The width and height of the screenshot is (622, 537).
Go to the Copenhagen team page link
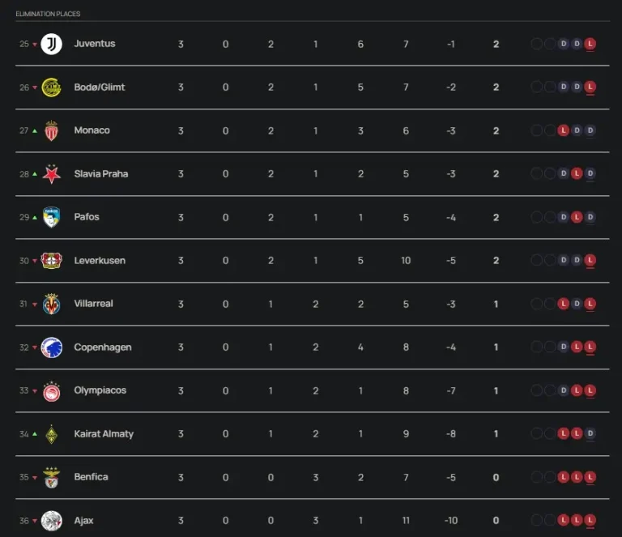[x=103, y=347]
